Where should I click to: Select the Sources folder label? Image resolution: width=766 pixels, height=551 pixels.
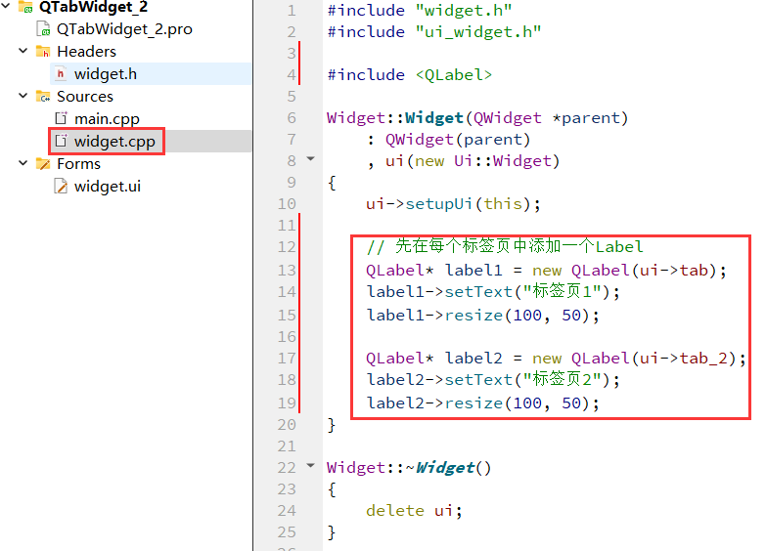(85, 96)
